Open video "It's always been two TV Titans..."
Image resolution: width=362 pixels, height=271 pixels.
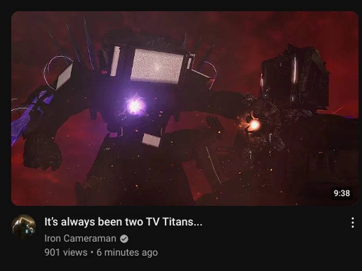coord(123,222)
